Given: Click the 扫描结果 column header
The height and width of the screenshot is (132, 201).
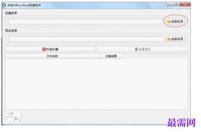Looking at the screenshot, I should tap(111, 56).
